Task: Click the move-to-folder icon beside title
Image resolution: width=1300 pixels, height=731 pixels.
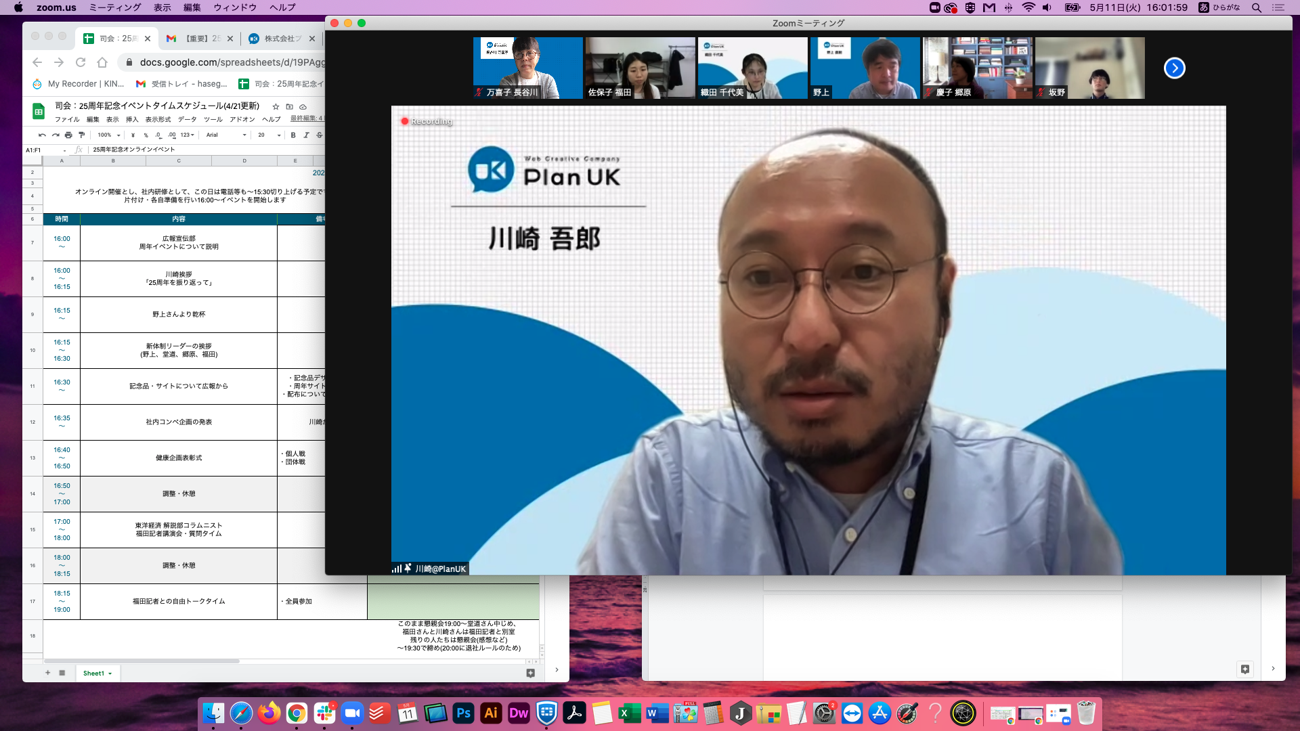Action: click(290, 107)
